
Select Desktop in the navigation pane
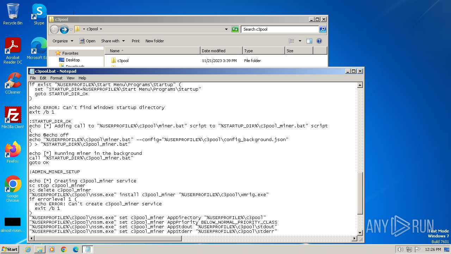pyautogui.click(x=73, y=60)
